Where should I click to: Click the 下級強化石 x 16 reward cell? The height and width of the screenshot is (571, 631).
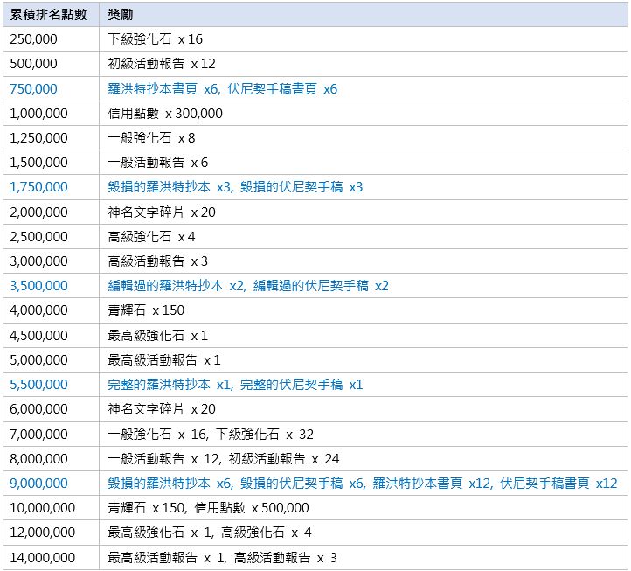[x=364, y=39]
